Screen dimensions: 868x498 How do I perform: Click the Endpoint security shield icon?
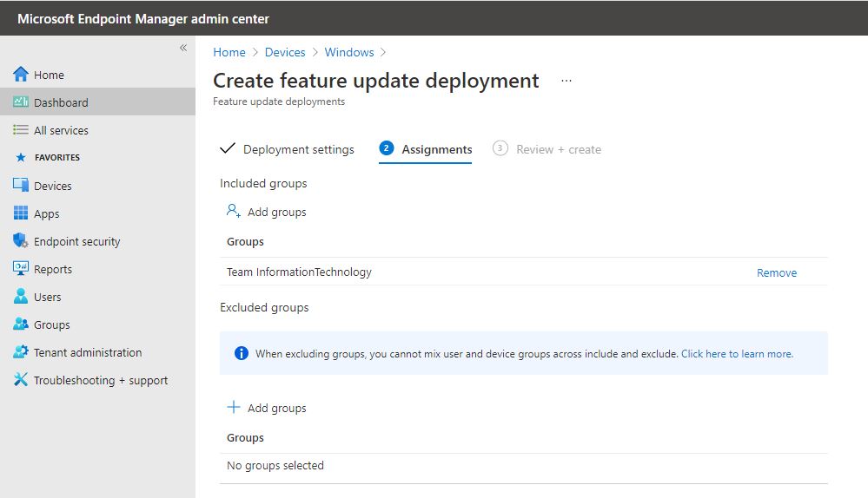(x=21, y=240)
